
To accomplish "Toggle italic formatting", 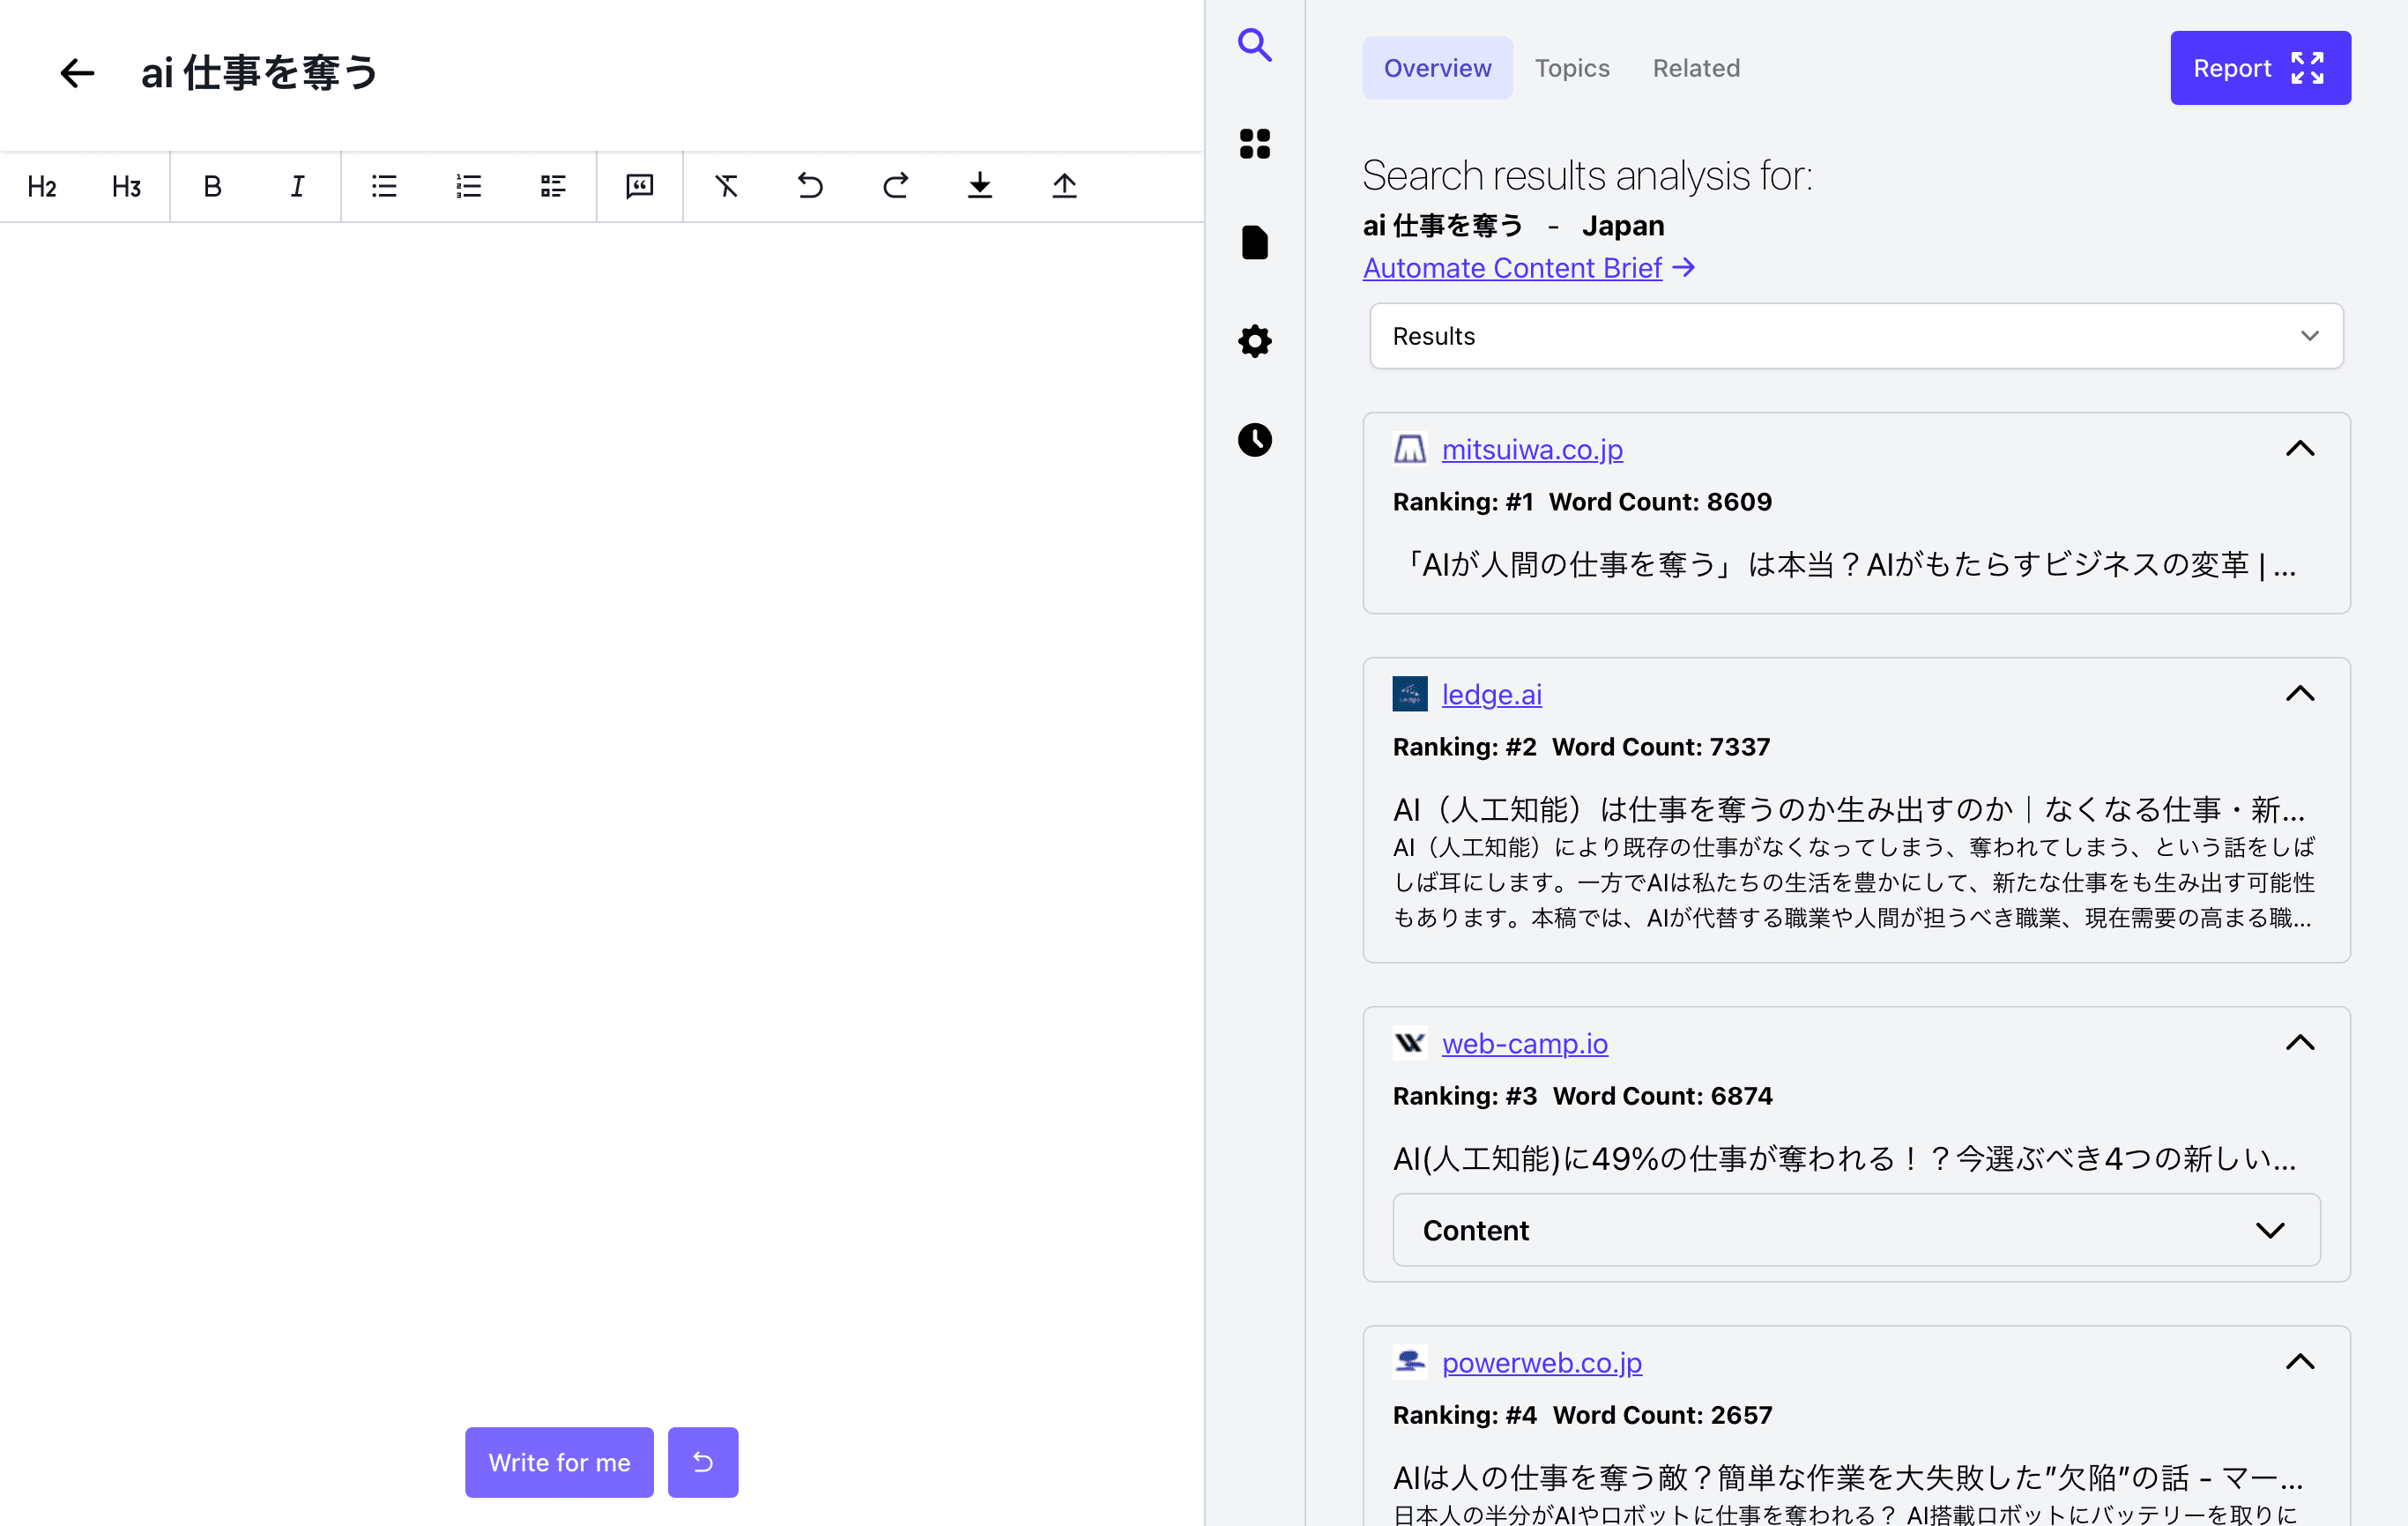I will coord(296,186).
